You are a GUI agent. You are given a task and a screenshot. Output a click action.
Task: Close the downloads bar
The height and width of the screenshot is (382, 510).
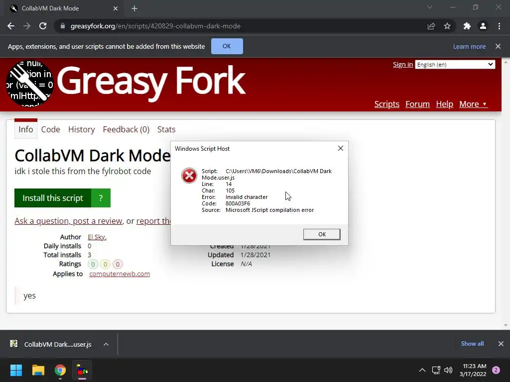[x=501, y=343]
